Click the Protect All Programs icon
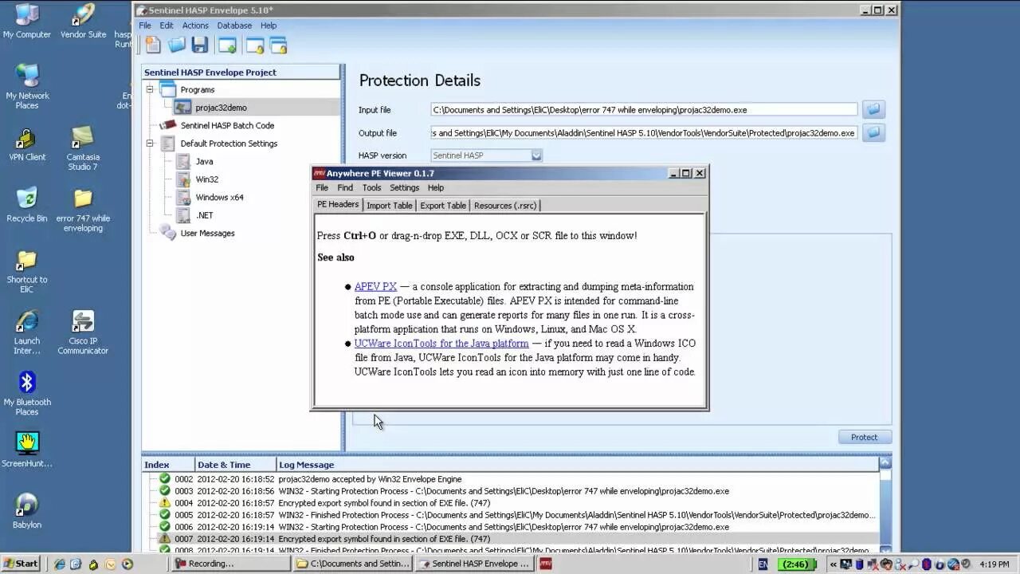The image size is (1020, 574). click(x=278, y=45)
